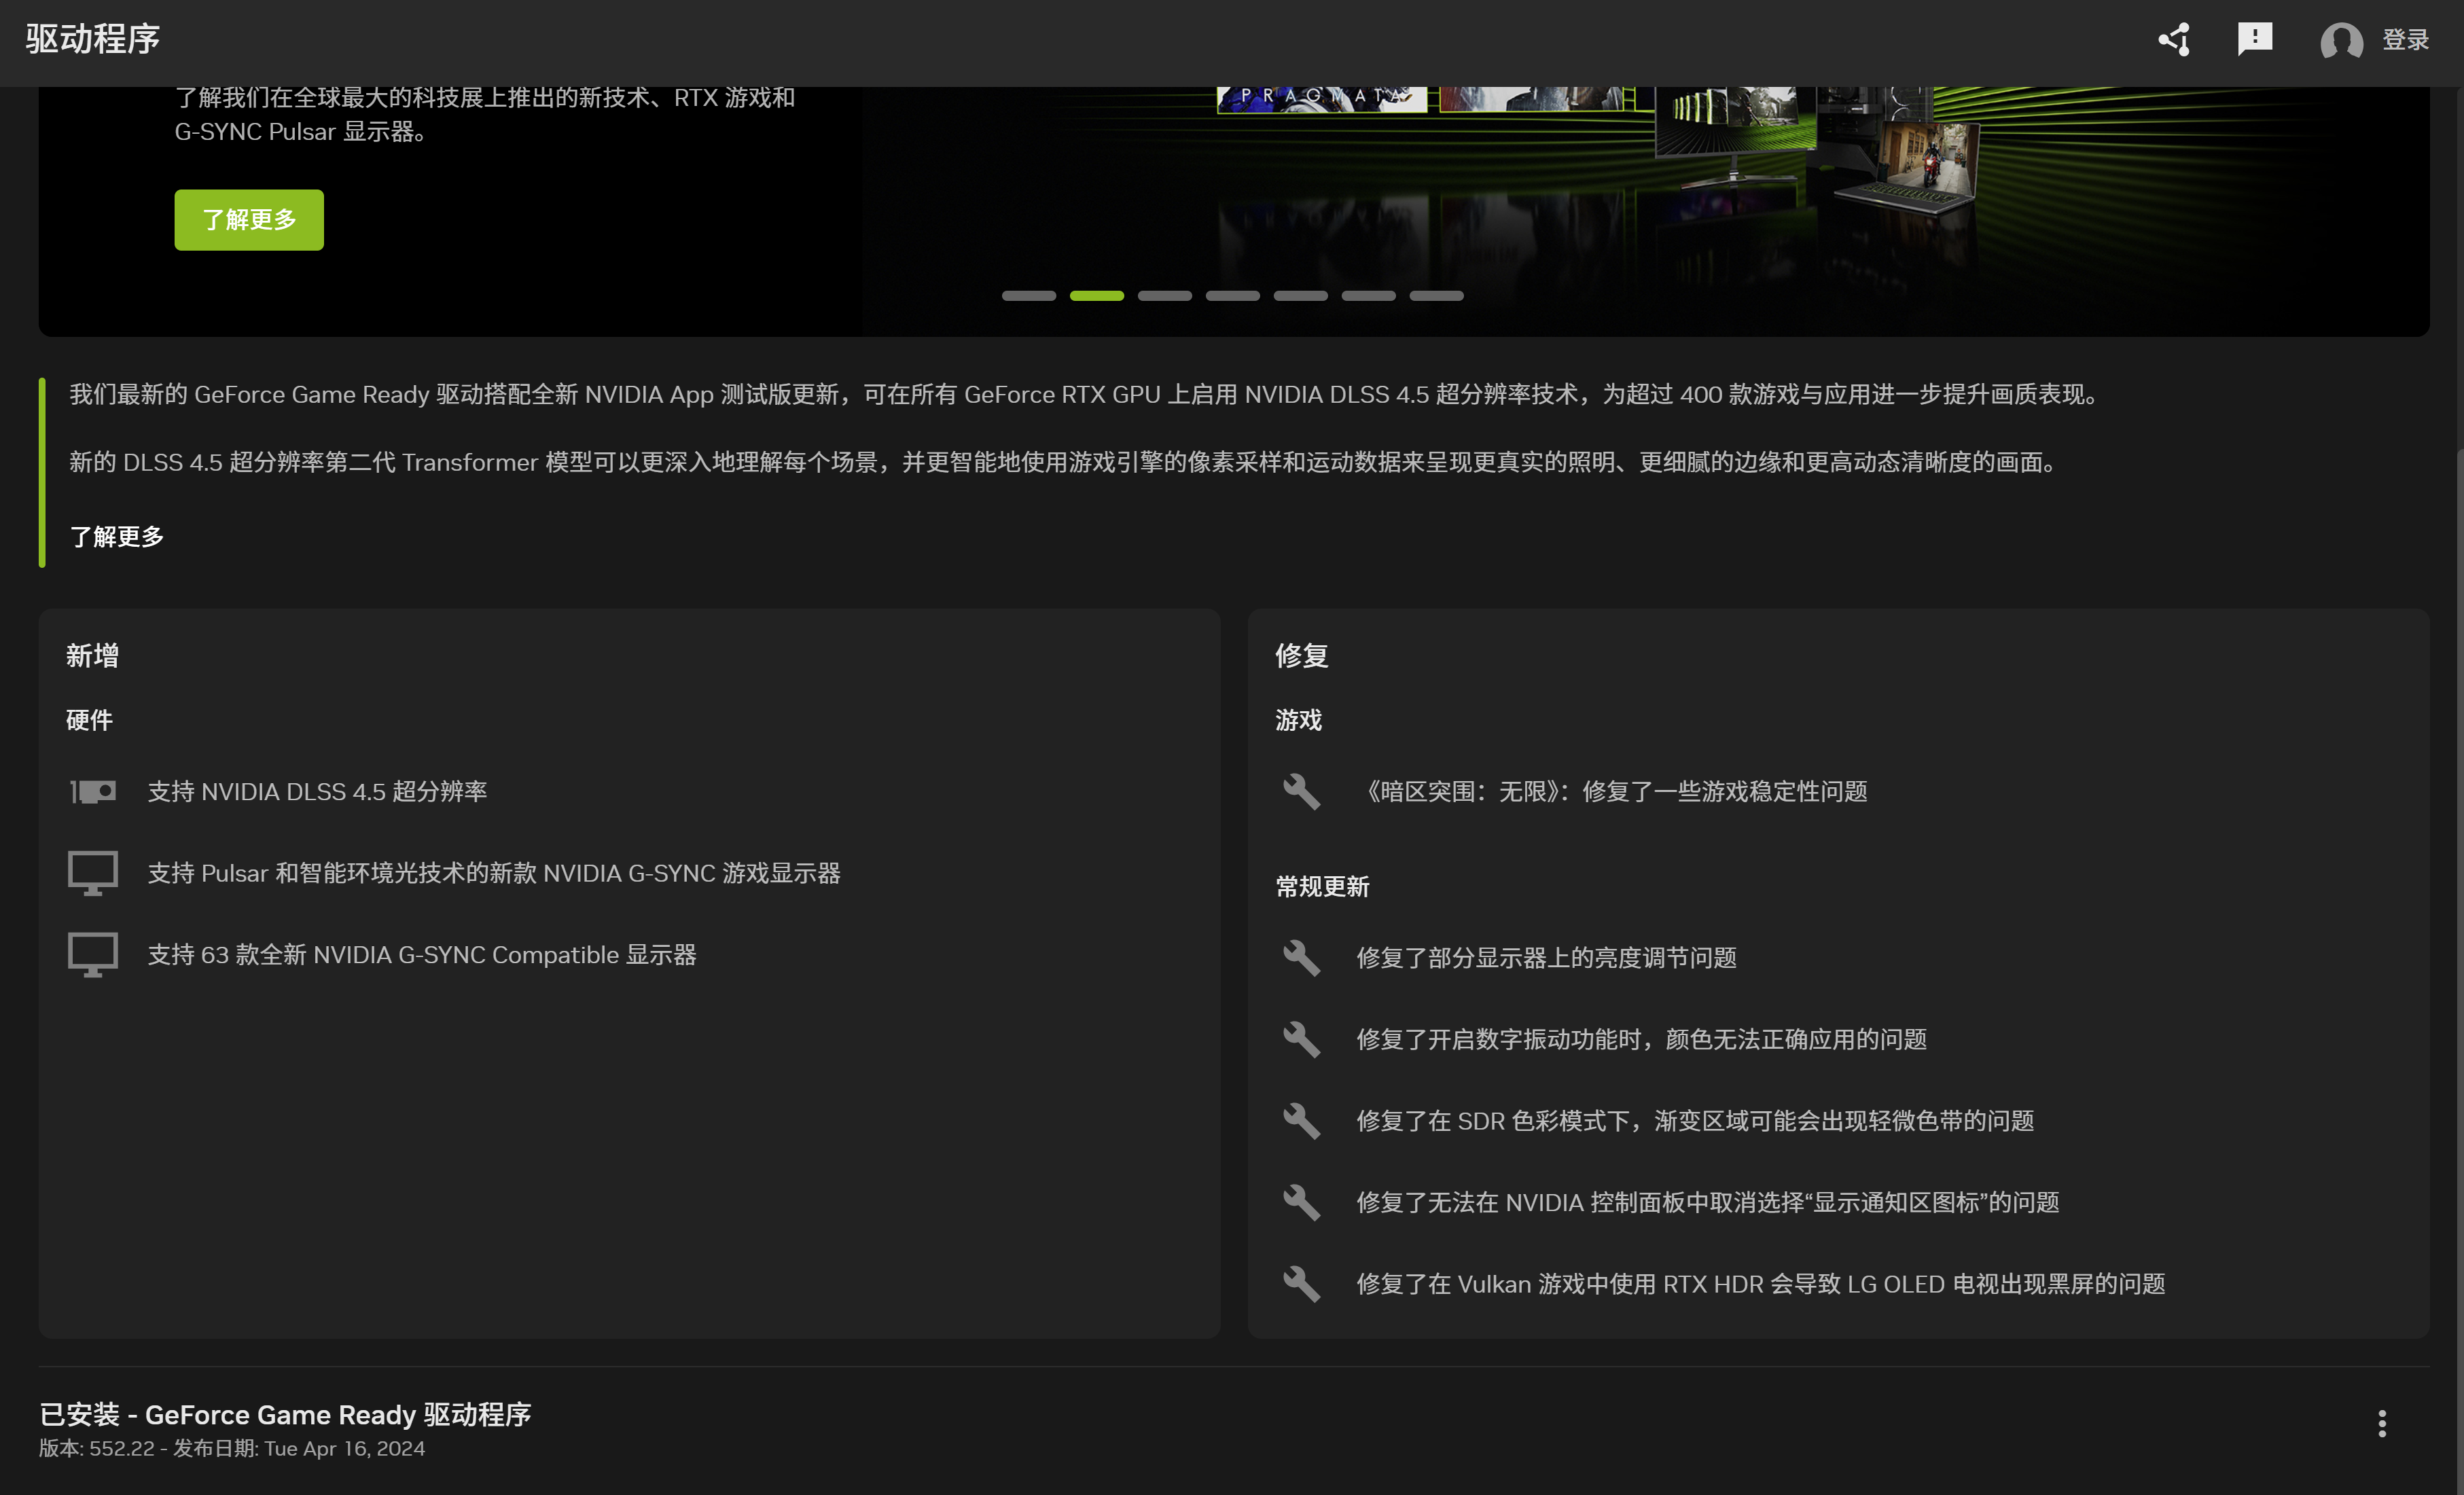The width and height of the screenshot is (2464, 1495).
Task: Click the green 了解更多 banner button
Action: (x=249, y=220)
